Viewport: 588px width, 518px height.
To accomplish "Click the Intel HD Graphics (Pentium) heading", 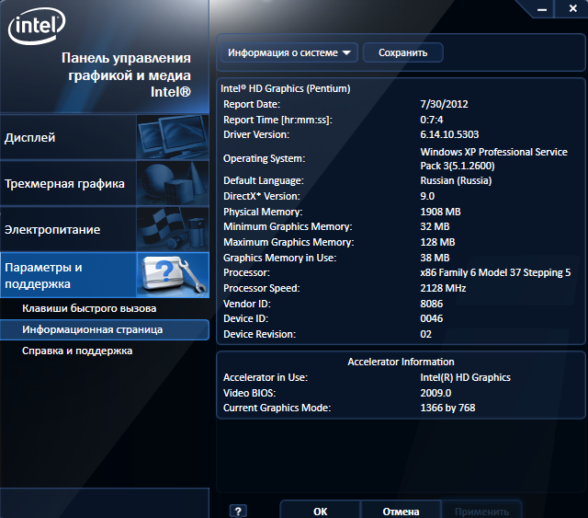I will click(x=286, y=88).
